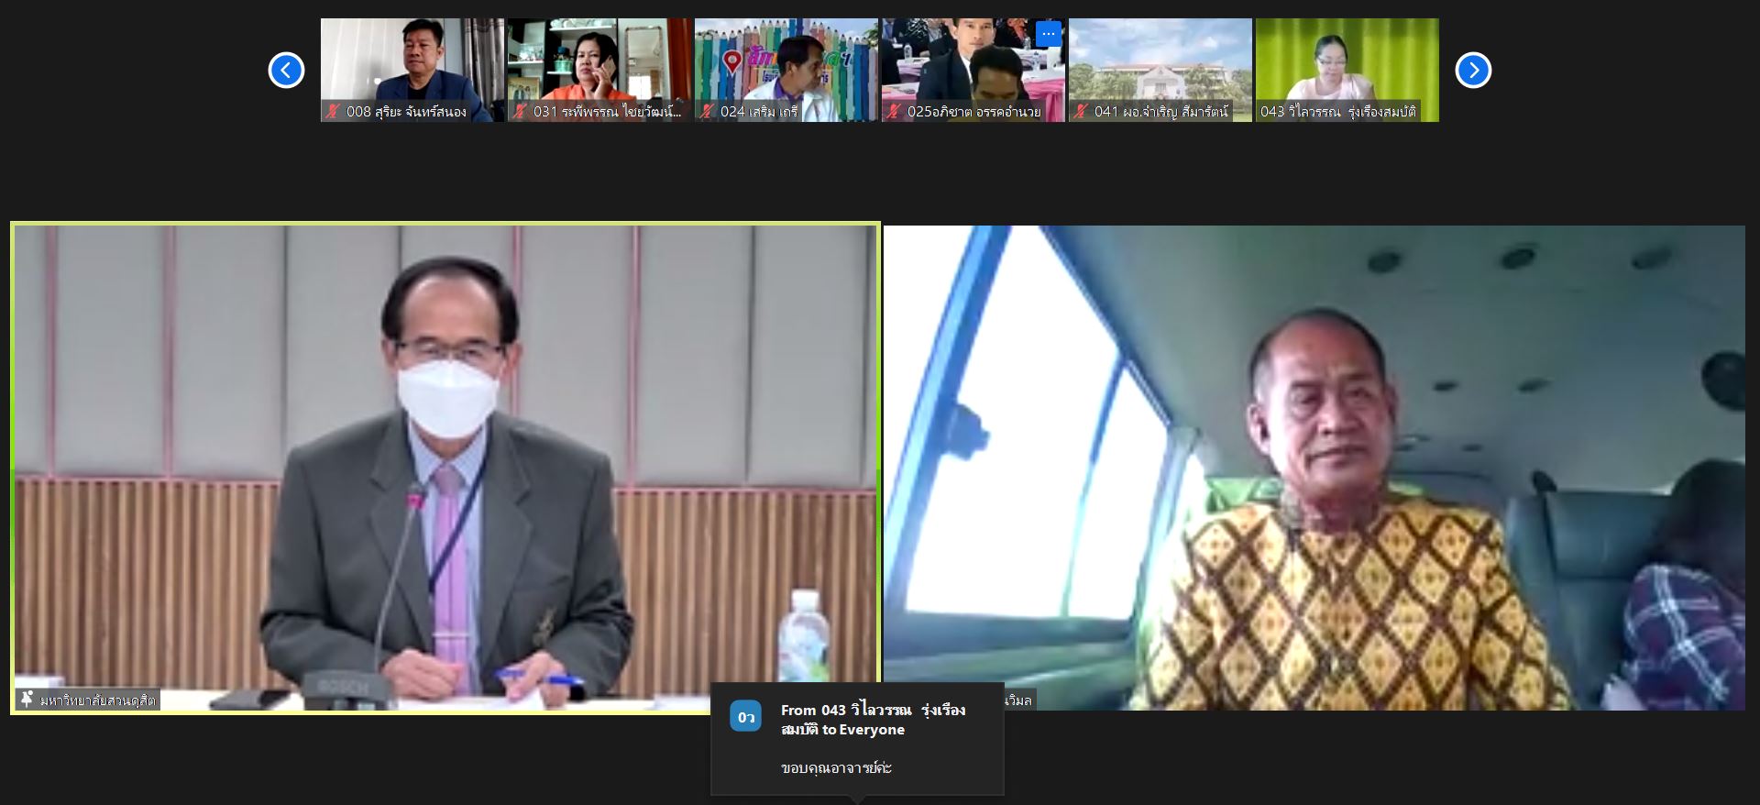Click the pin icon on the left speaker video
The image size is (1760, 805).
pyautogui.click(x=27, y=700)
